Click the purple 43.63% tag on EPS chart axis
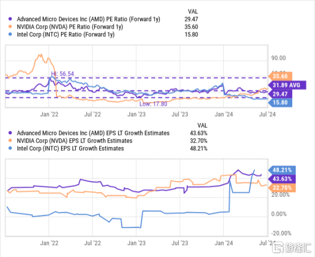Viewport: 315px width, 257px height. [x=282, y=179]
